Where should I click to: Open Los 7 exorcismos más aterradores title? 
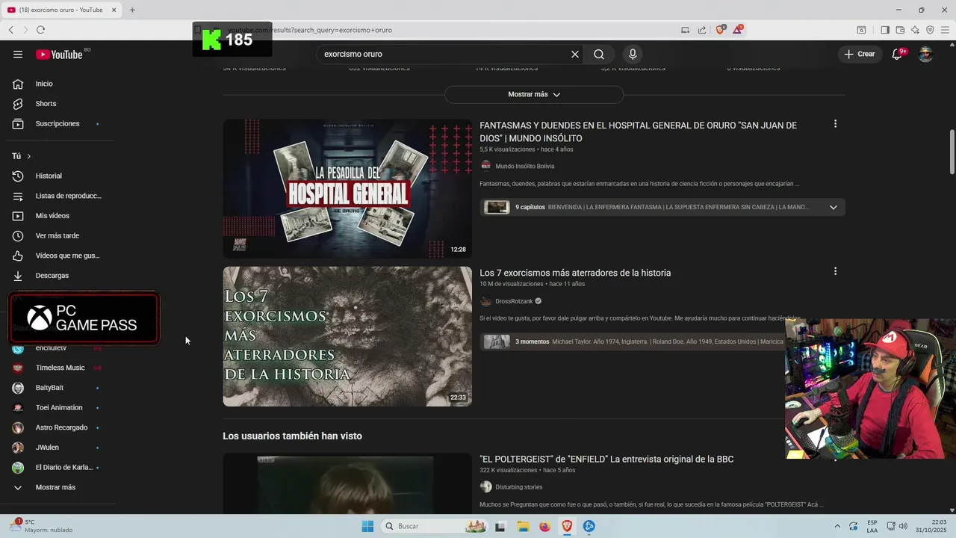(575, 273)
